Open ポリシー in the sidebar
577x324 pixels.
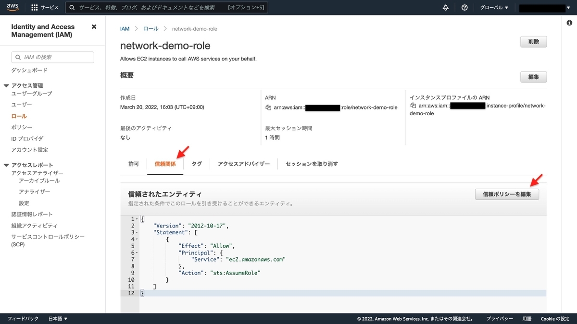pos(22,127)
